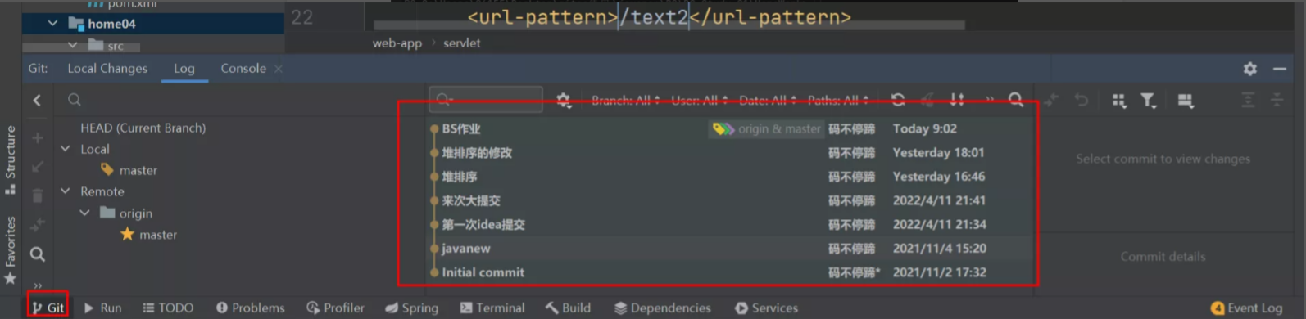Open the group-by options icon
The image size is (1306, 319).
(x=1119, y=100)
